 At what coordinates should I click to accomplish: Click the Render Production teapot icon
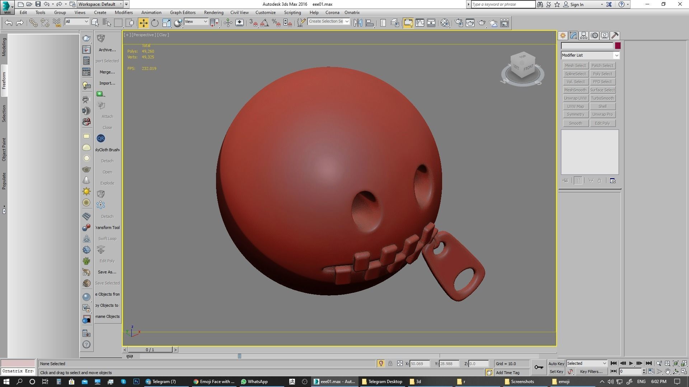482,23
